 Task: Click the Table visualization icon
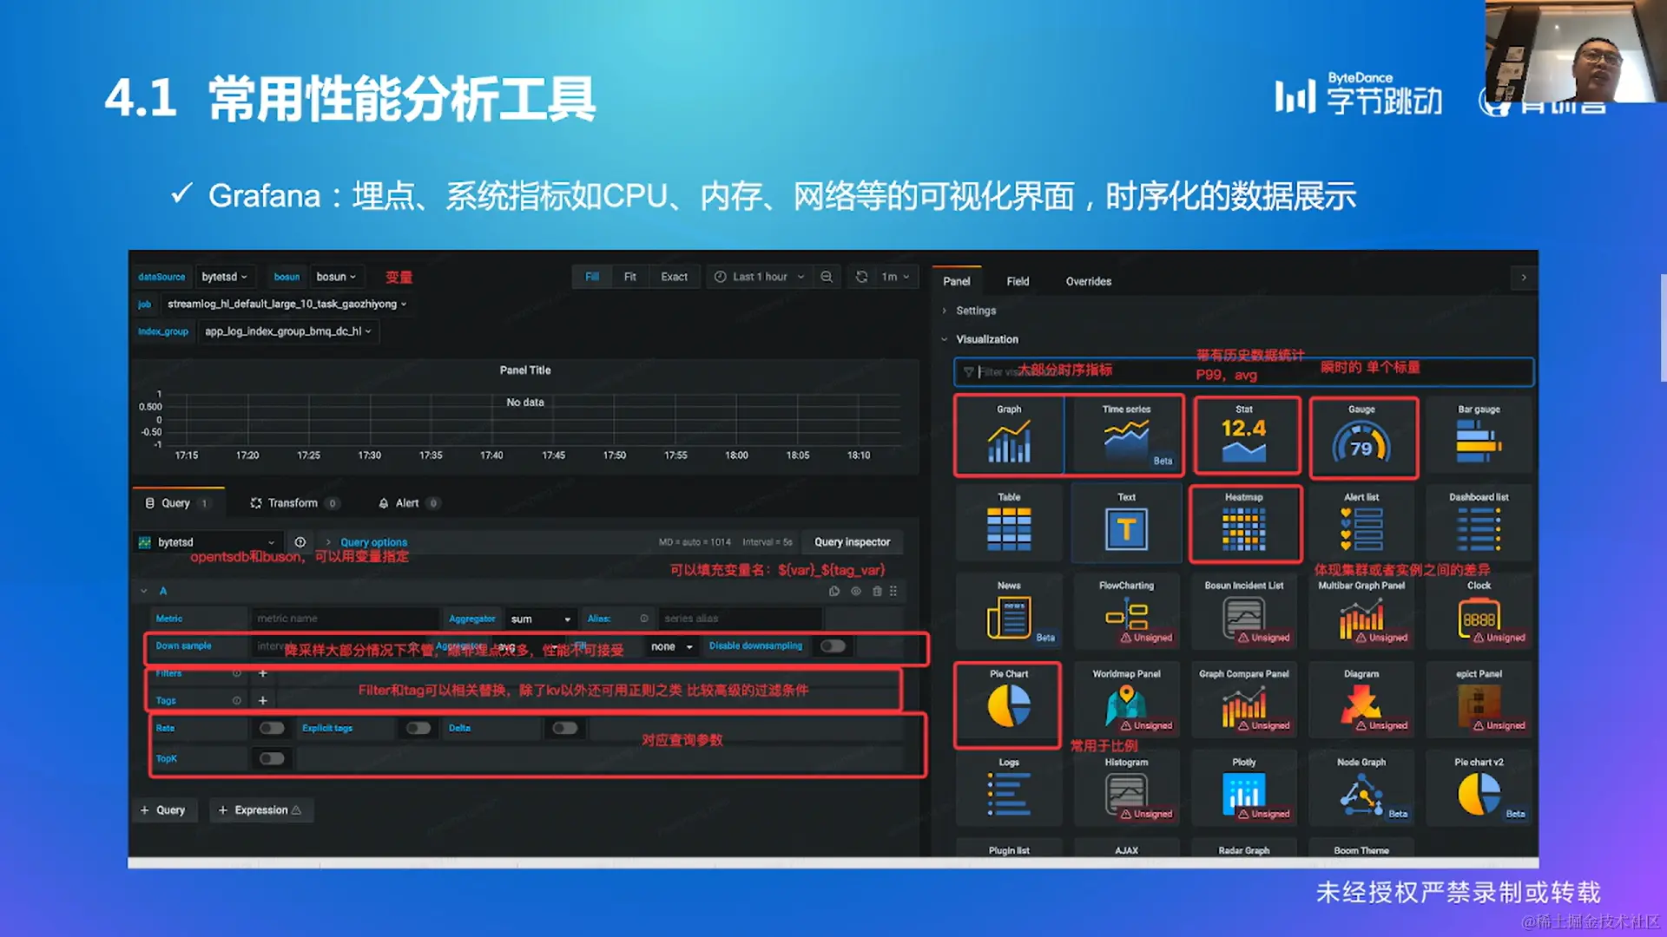click(1009, 525)
